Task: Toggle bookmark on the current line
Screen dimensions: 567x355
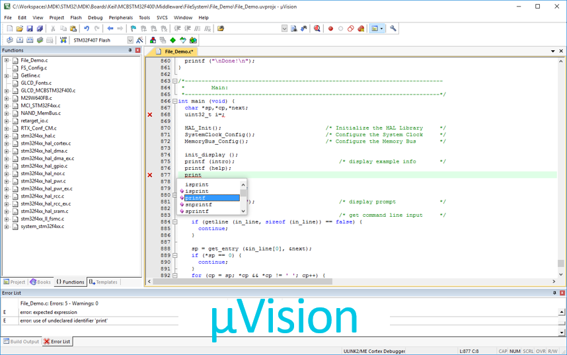Action: coord(133,28)
